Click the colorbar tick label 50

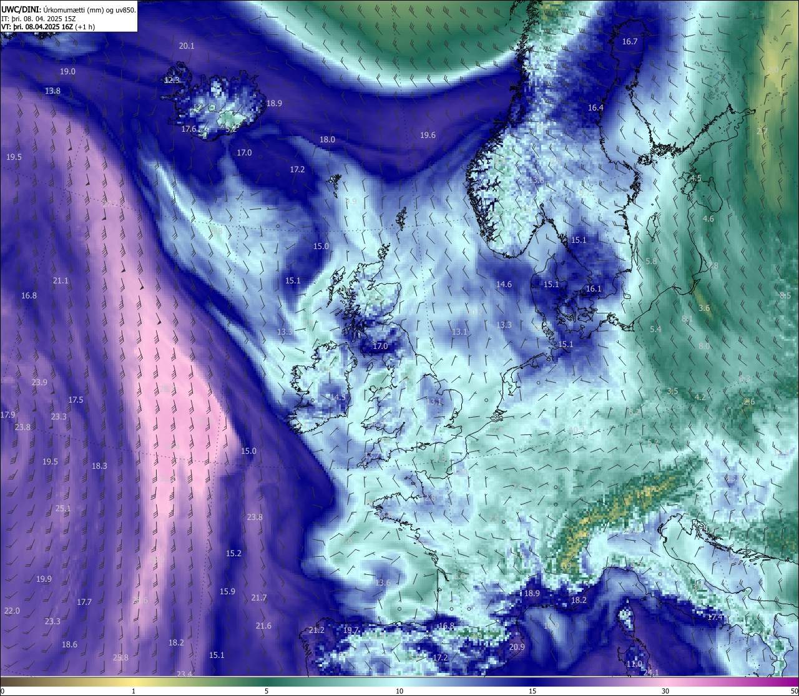(794, 691)
